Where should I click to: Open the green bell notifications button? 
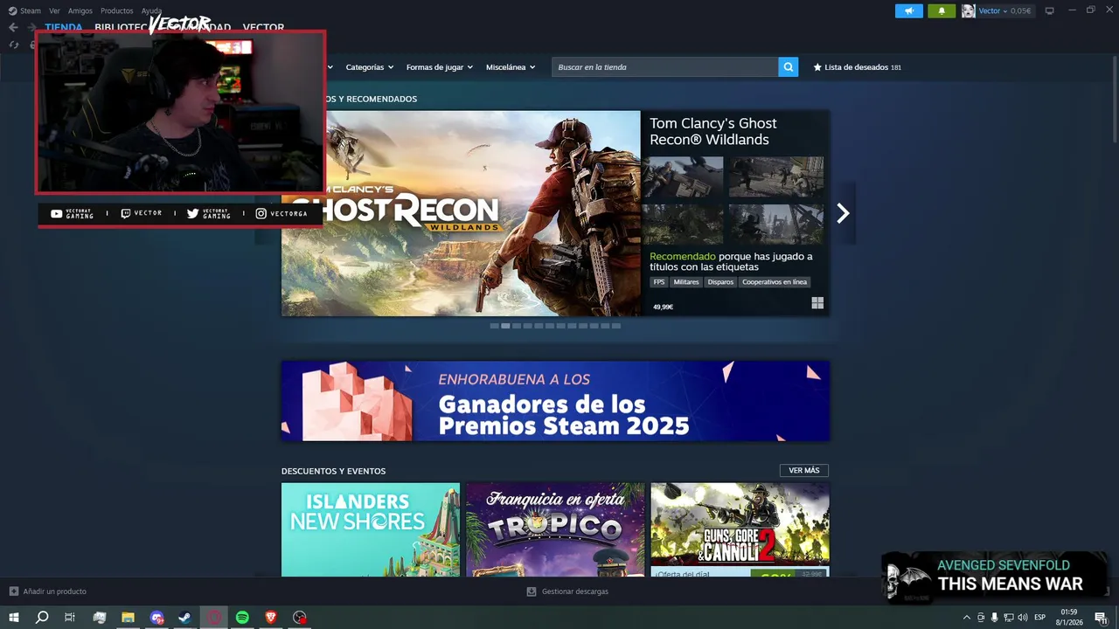[942, 10]
